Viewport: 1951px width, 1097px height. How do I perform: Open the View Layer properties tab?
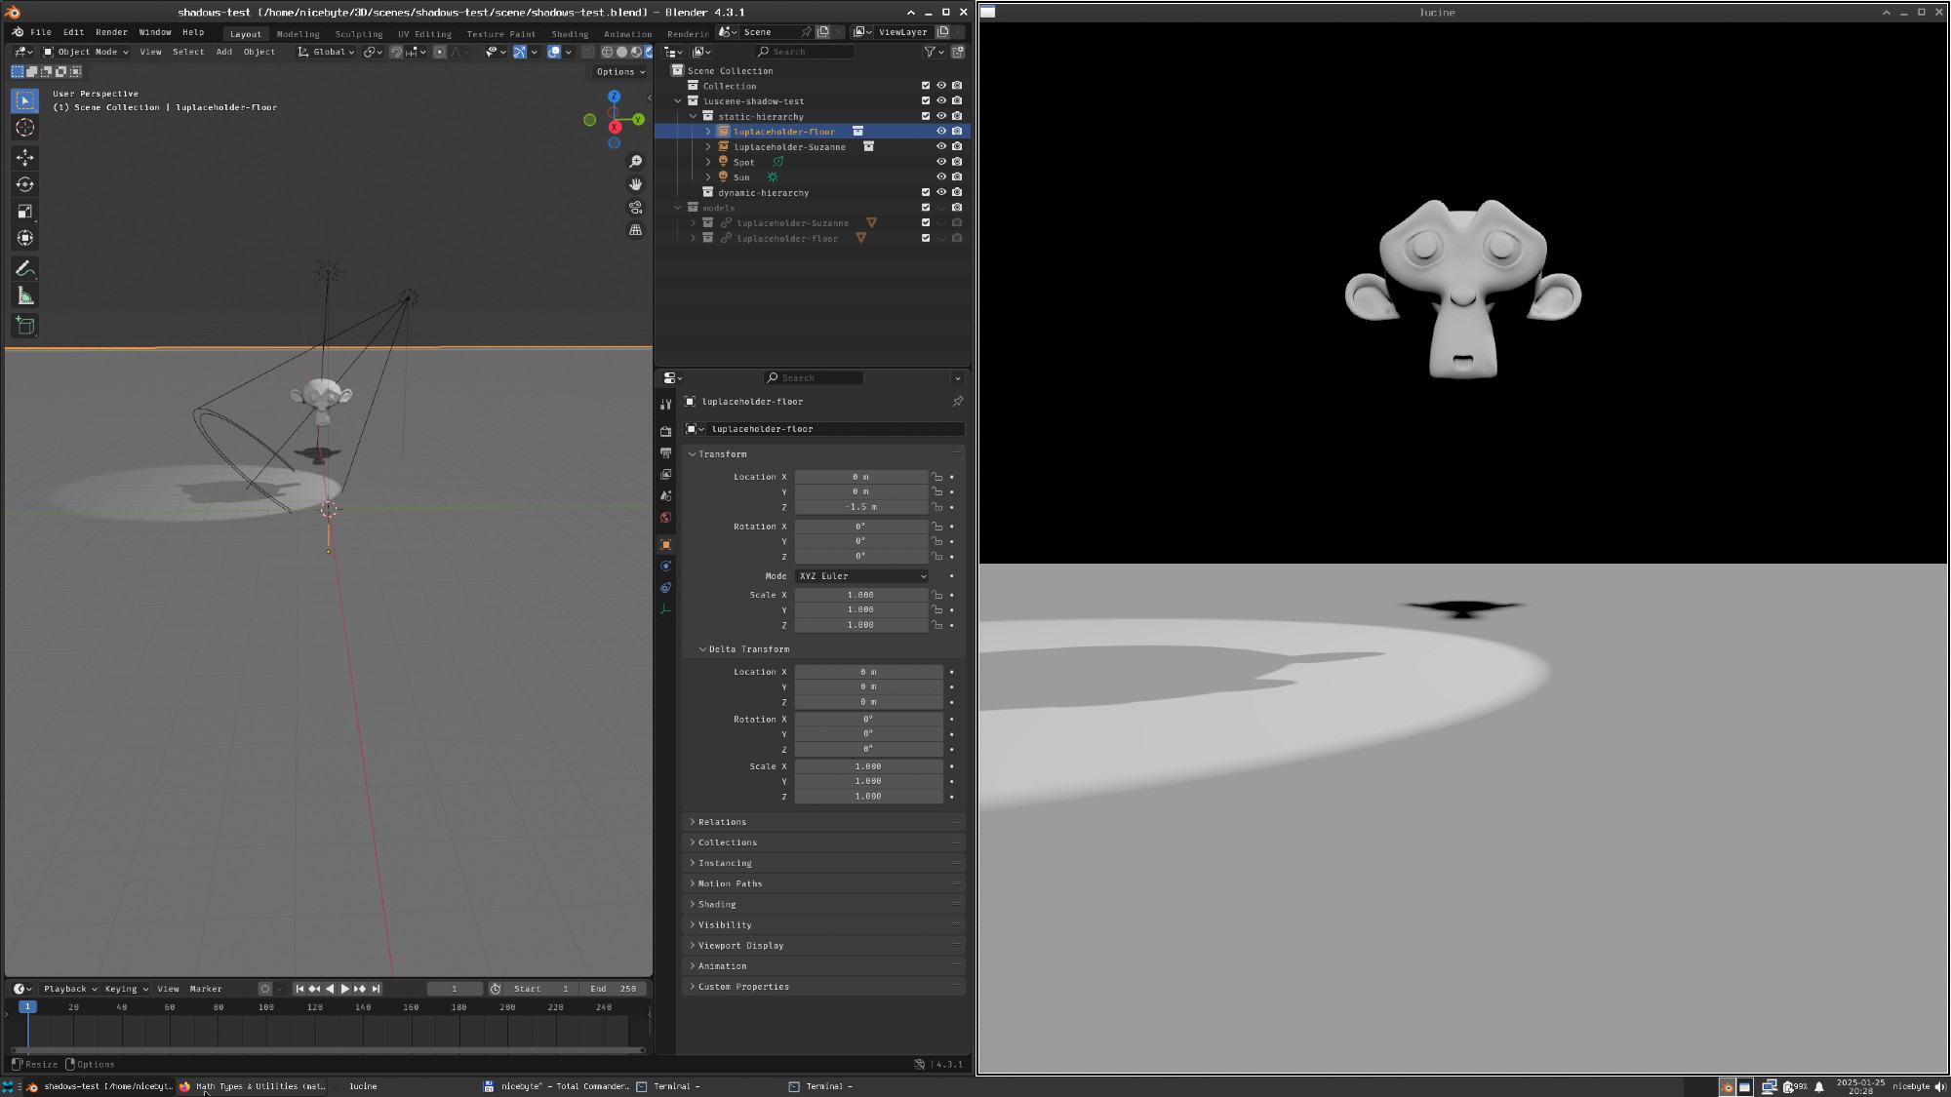pos(666,474)
